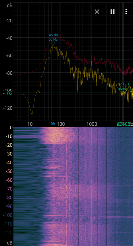This screenshot has width=133, height=246.
Task: Tap the -20 gridline label on dB axis
Action: (x=9, y=20)
